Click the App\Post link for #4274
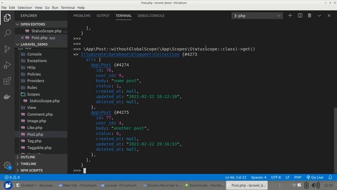The width and height of the screenshot is (337, 190). click(x=101, y=65)
